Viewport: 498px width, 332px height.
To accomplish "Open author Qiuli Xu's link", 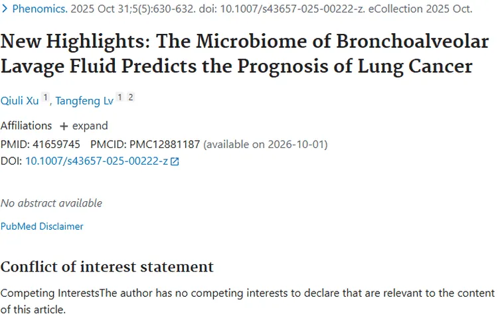I will tap(20, 101).
